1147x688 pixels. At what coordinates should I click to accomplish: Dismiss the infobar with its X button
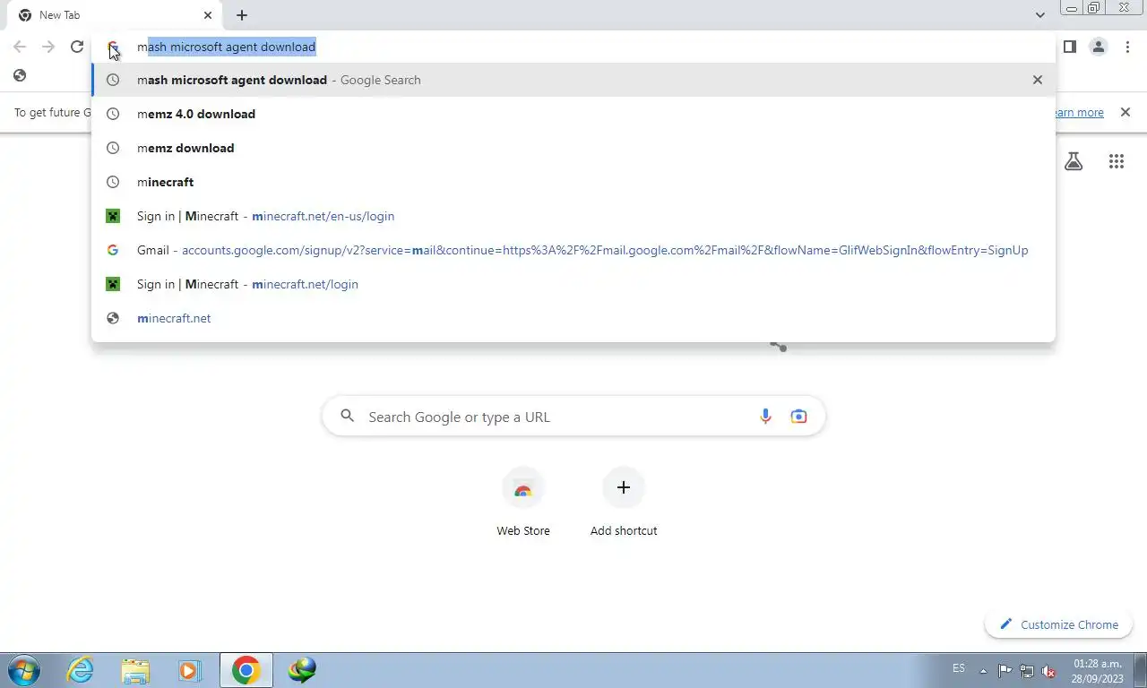[1125, 112]
